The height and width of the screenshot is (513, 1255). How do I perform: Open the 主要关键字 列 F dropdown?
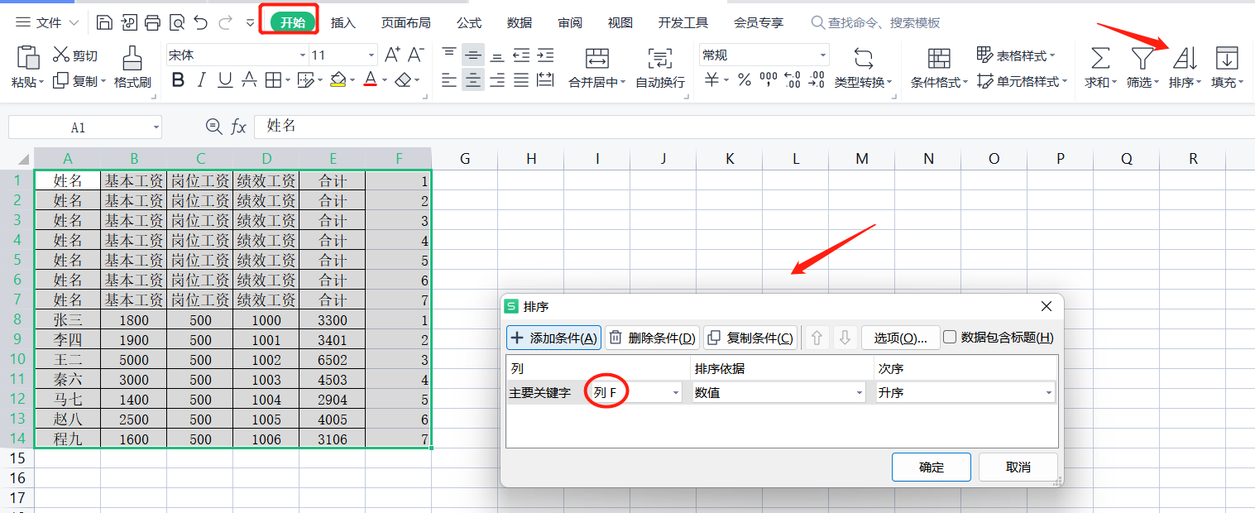tap(635, 392)
